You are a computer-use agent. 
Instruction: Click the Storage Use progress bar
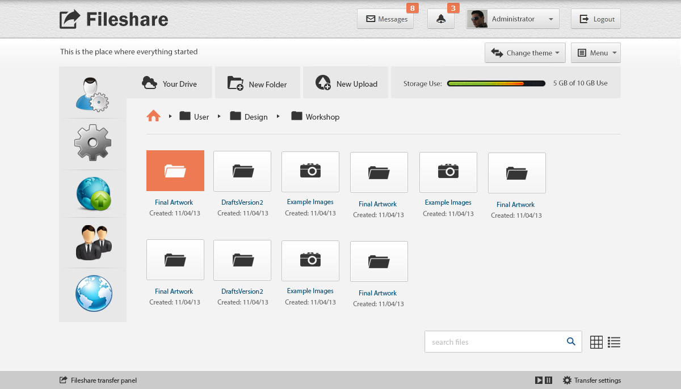(x=496, y=83)
